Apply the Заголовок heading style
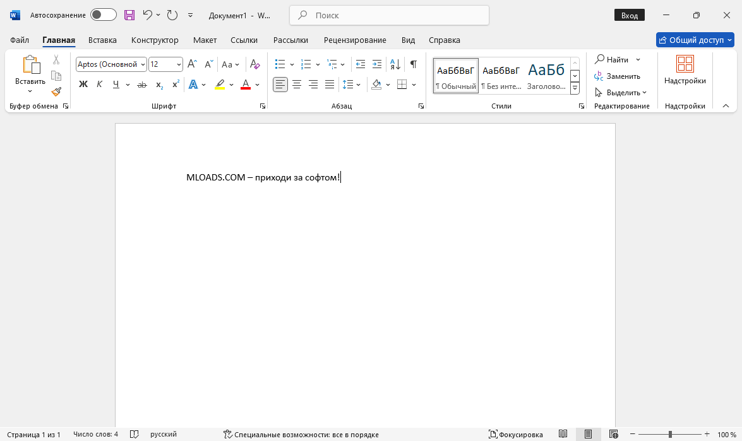Screen dimensions: 742x441 point(546,75)
